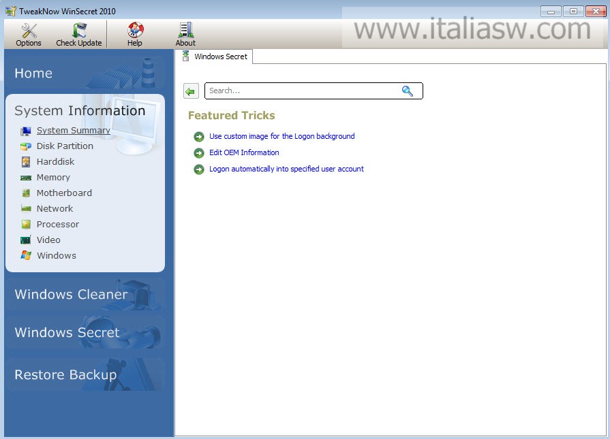Open Motherboard information
The width and height of the screenshot is (610, 439).
(x=64, y=193)
